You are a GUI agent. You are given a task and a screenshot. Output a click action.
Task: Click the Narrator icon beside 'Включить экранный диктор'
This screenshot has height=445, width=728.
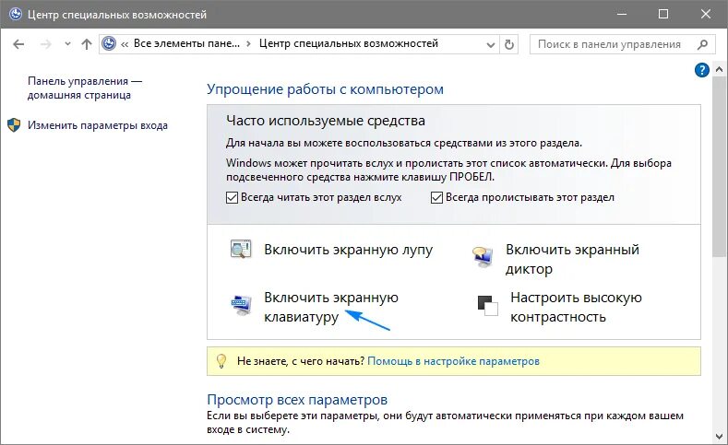pos(483,257)
